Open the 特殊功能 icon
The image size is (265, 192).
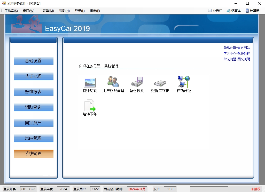[x=90, y=83]
